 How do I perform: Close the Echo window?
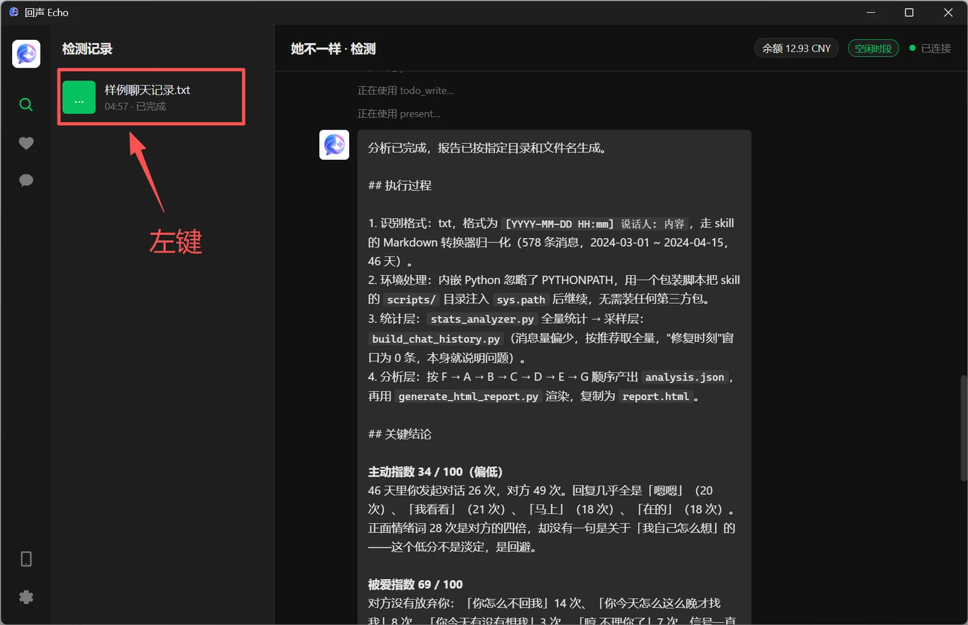point(948,12)
